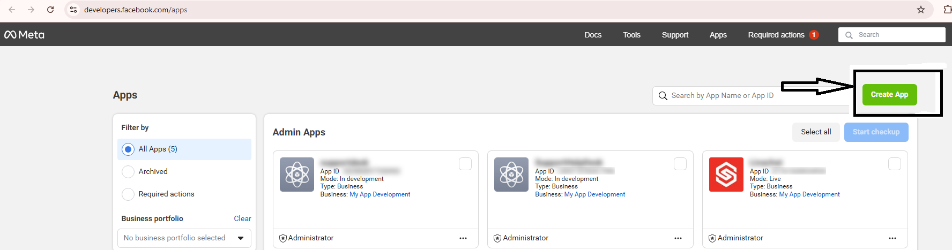Reload the page with refresh icon
Screen dimensions: 952x250
tap(50, 10)
